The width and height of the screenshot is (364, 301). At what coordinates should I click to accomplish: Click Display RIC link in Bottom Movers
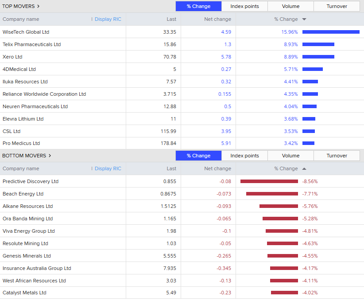[x=108, y=169]
